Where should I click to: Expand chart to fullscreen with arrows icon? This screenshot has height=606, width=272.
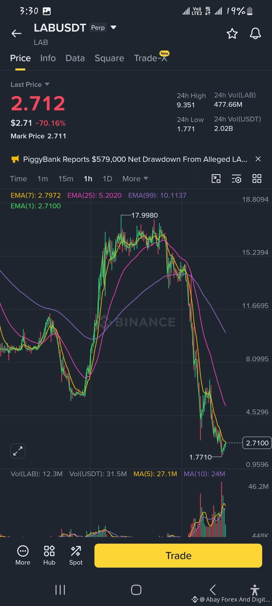18,451
